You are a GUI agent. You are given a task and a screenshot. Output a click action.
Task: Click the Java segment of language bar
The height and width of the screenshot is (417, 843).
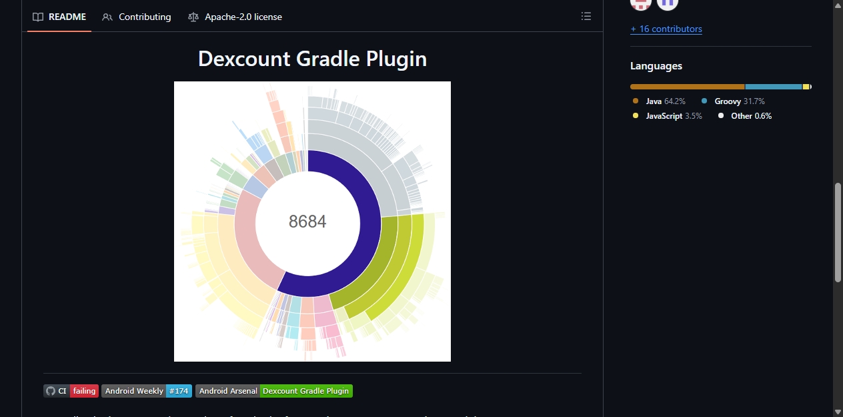tap(687, 87)
